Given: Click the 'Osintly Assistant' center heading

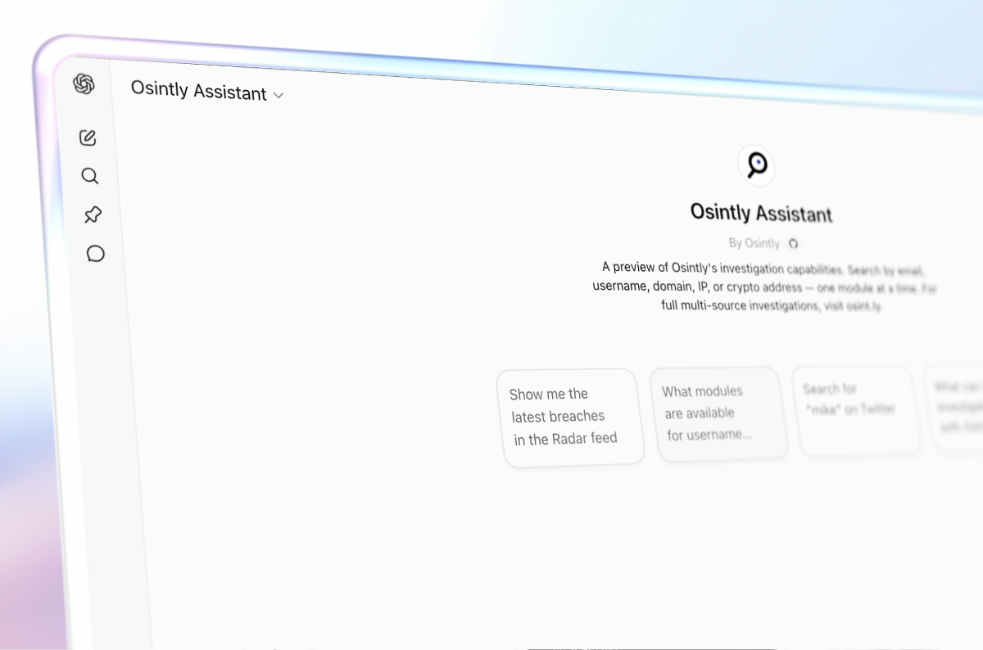Looking at the screenshot, I should pyautogui.click(x=761, y=214).
